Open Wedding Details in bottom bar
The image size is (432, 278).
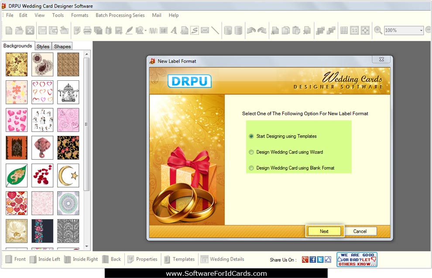click(223, 259)
